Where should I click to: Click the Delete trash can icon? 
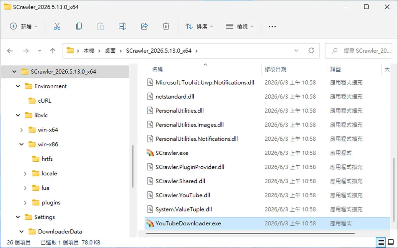tap(166, 27)
